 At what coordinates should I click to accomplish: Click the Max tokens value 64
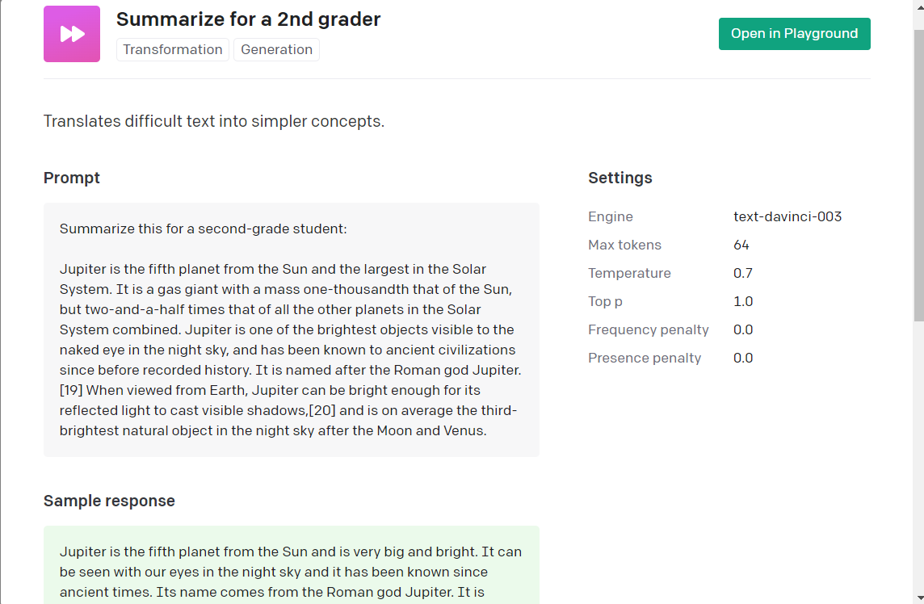click(x=741, y=245)
